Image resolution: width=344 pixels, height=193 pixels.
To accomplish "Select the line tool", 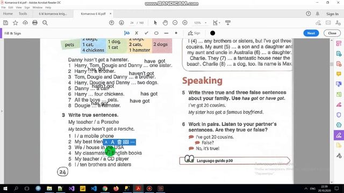I will [166, 33].
